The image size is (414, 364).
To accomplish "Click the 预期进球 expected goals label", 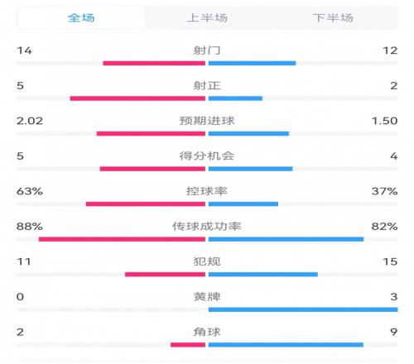I will (207, 121).
